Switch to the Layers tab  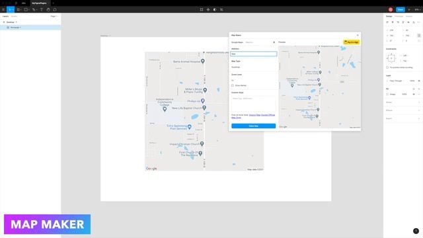pos(5,16)
